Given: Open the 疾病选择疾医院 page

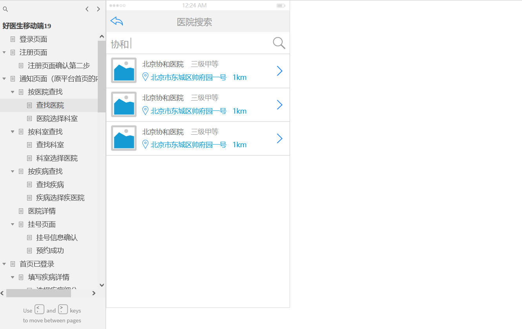Looking at the screenshot, I should pos(60,198).
